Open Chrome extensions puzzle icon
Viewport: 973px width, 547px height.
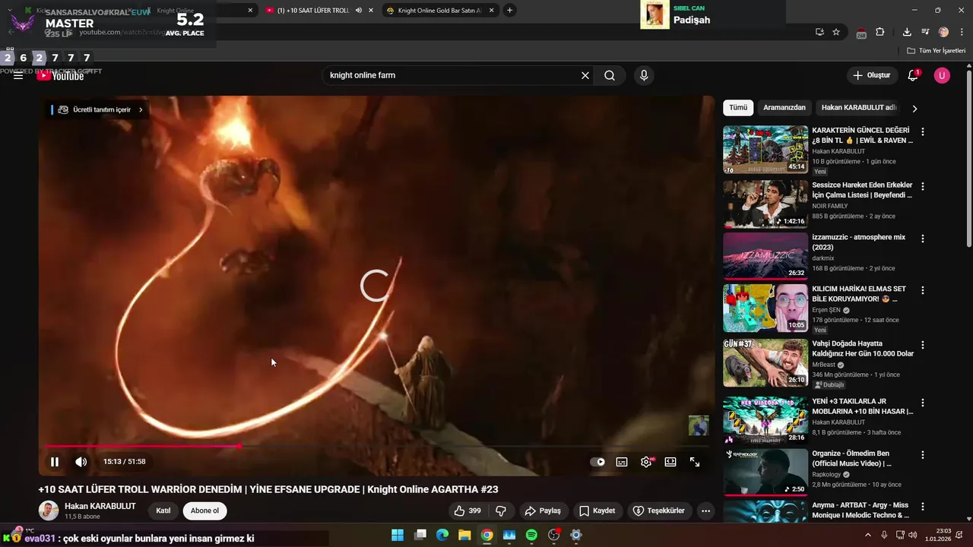[x=880, y=32]
